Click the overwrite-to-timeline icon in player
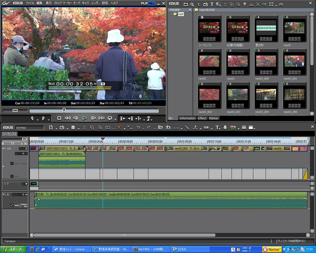The width and height of the screenshot is (316, 253). (130, 119)
